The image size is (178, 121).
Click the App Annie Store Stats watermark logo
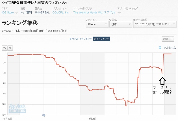pyautogui.click(x=17, y=108)
